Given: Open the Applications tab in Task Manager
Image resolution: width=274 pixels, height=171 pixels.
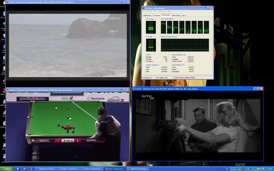Looking at the screenshot, I should click(x=148, y=15).
